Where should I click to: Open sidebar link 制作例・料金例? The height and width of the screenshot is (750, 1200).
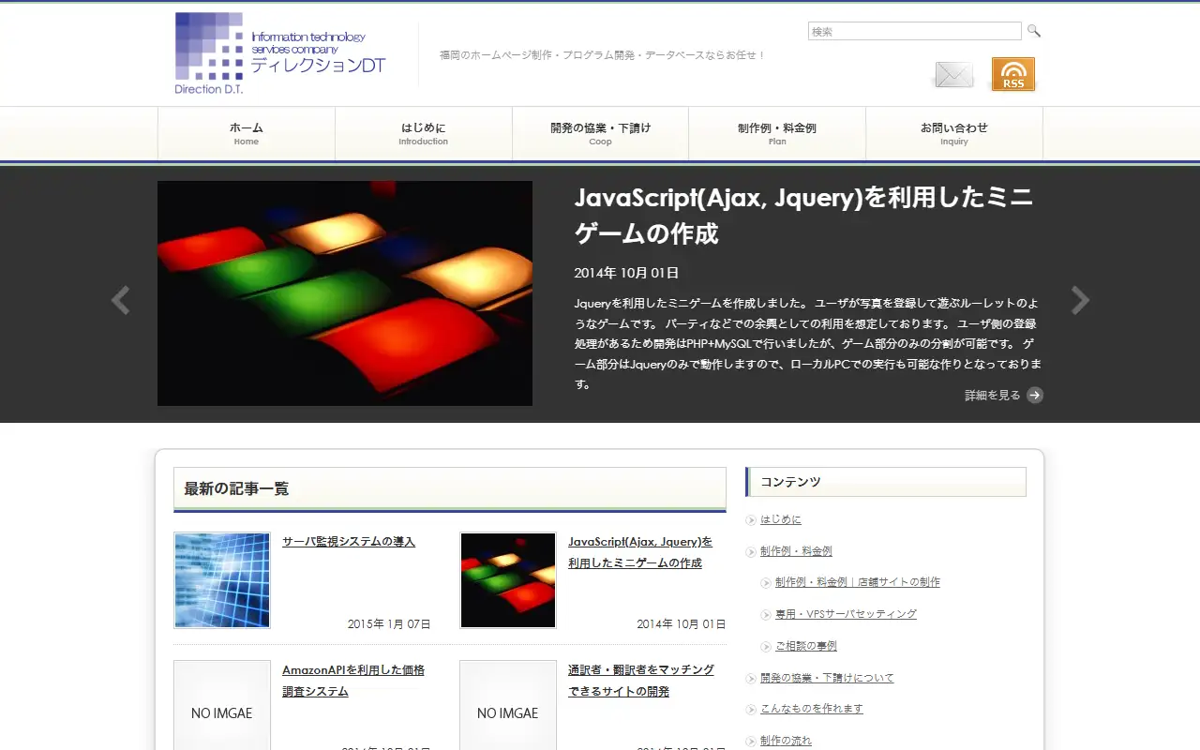coord(796,551)
